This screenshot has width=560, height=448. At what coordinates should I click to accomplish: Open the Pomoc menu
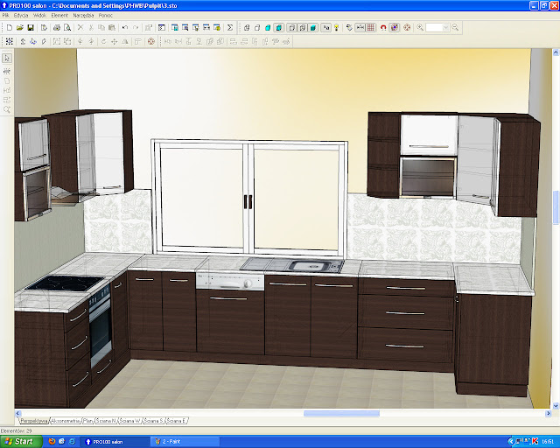[x=105, y=16]
